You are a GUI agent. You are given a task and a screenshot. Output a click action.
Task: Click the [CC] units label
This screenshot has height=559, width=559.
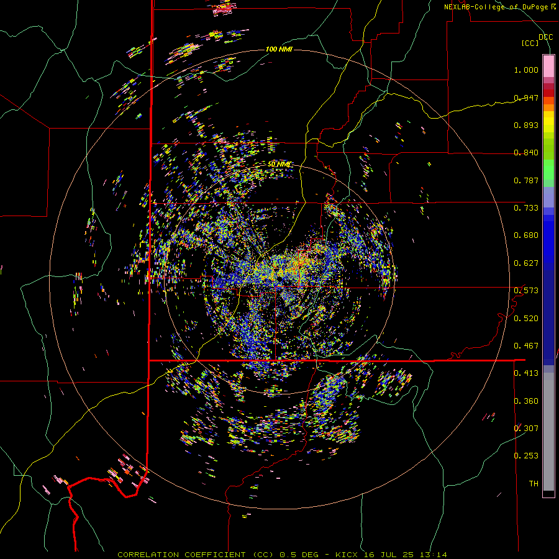click(x=530, y=43)
